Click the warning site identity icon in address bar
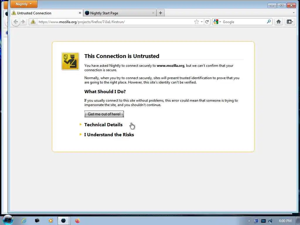The image size is (300, 225). [x=33, y=22]
